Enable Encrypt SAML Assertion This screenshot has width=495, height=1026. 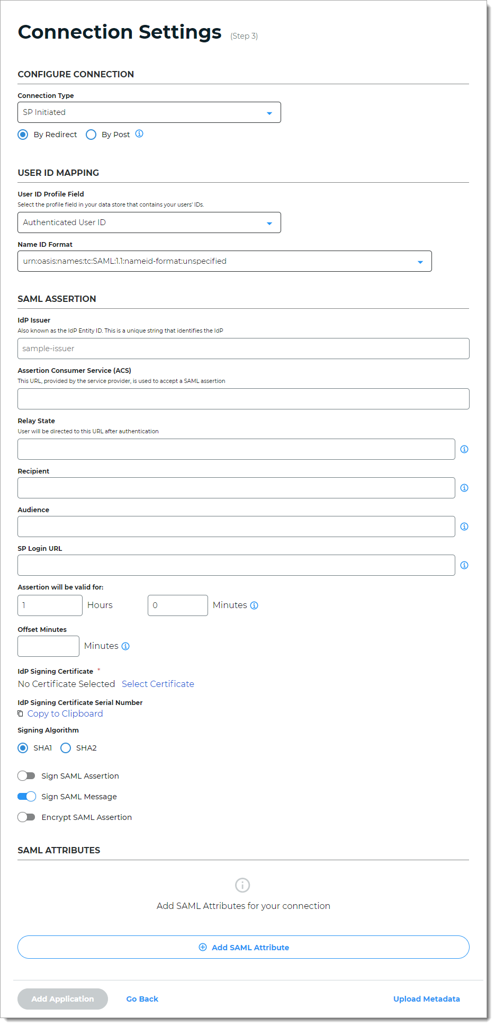pos(26,817)
